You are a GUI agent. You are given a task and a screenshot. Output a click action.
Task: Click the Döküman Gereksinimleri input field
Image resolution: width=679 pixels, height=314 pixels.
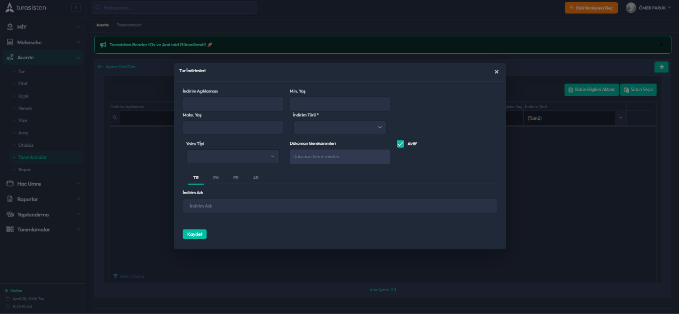[339, 157]
